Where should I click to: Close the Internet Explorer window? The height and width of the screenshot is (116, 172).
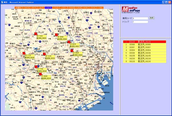170,2
